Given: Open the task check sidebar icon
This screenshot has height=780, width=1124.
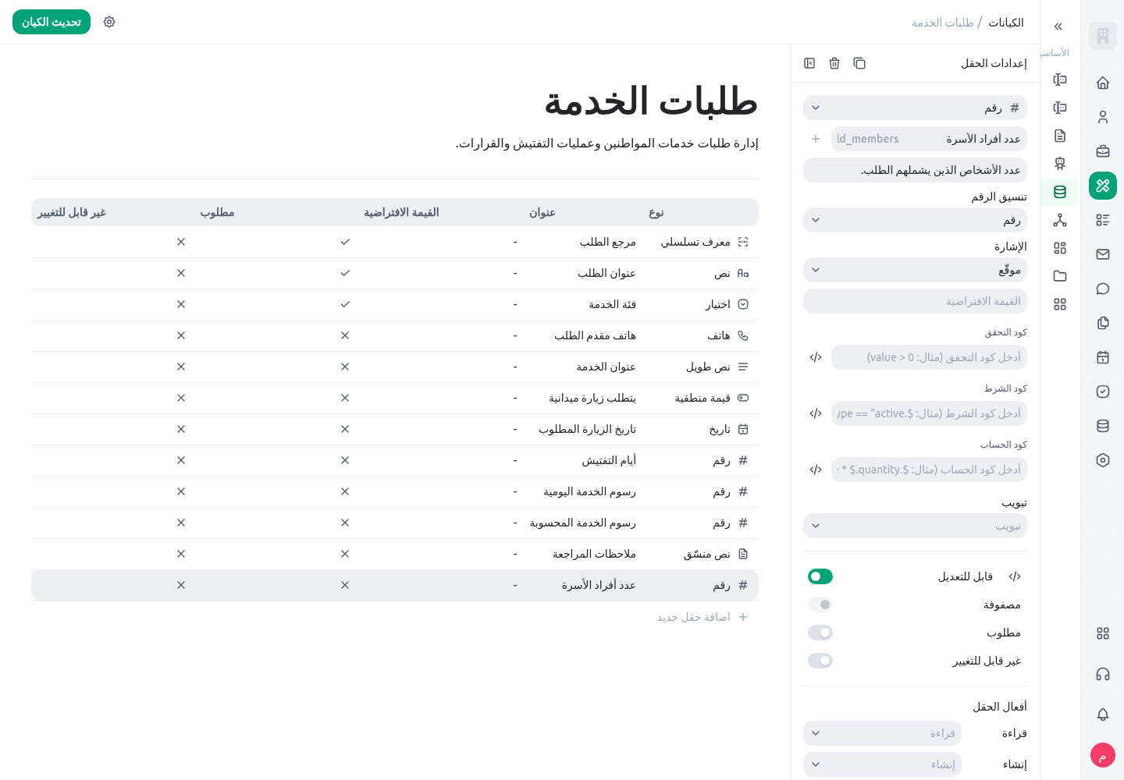Looking at the screenshot, I should click(x=1103, y=392).
